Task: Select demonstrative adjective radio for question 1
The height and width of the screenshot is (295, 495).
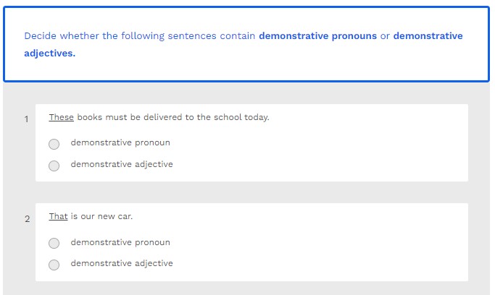Action: point(54,166)
